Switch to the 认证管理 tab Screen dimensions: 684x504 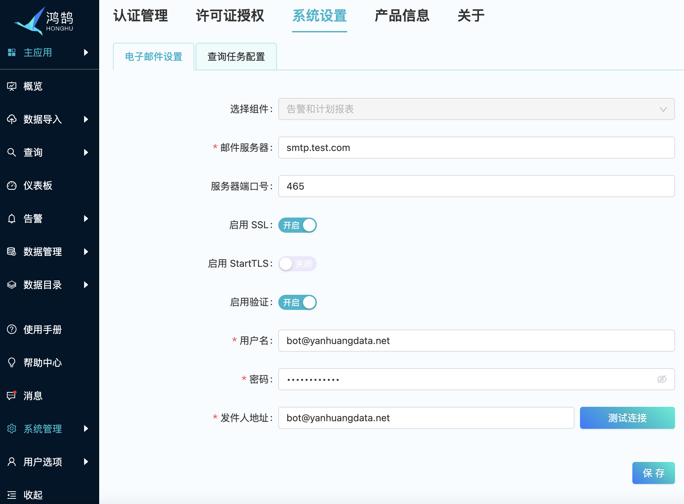(141, 16)
